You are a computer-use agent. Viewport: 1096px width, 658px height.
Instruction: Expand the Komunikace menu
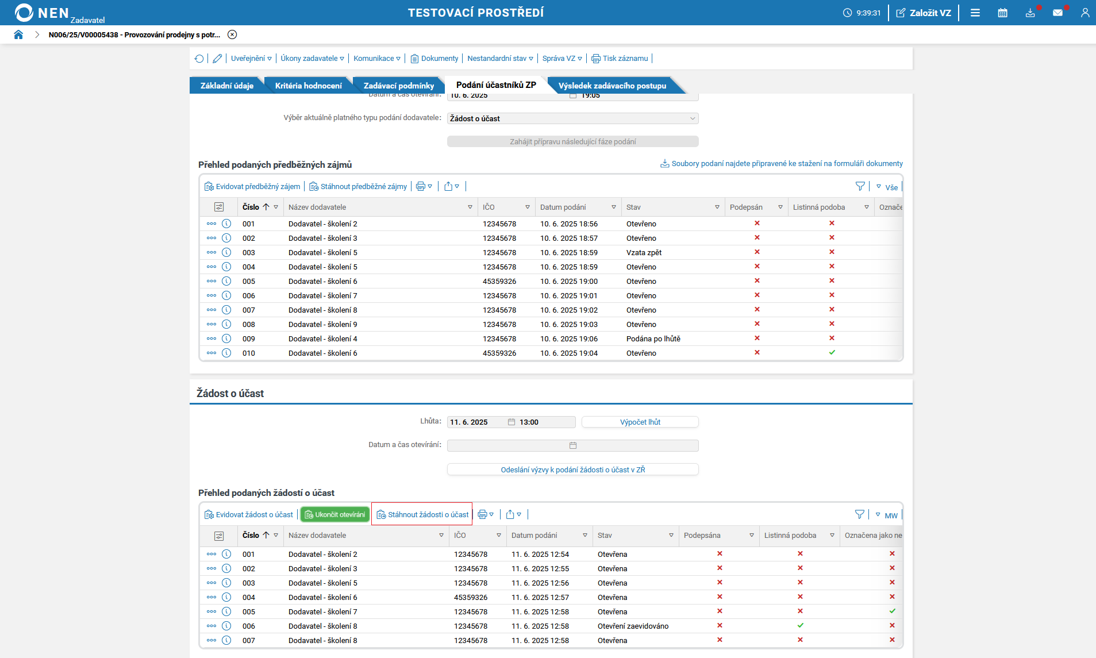click(x=377, y=59)
